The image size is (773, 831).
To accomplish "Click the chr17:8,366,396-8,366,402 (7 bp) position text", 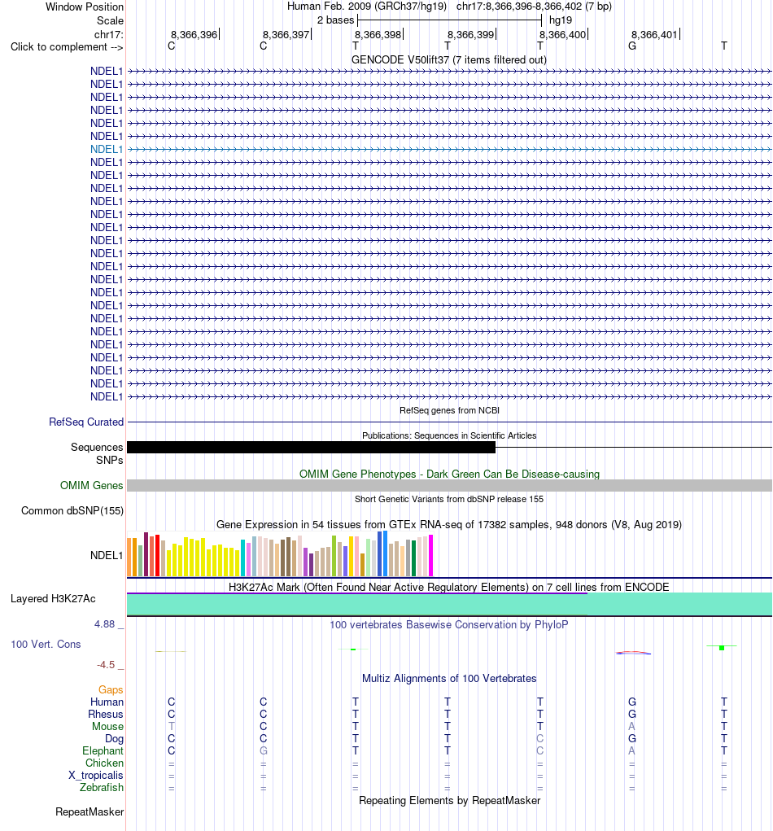I will click(534, 7).
